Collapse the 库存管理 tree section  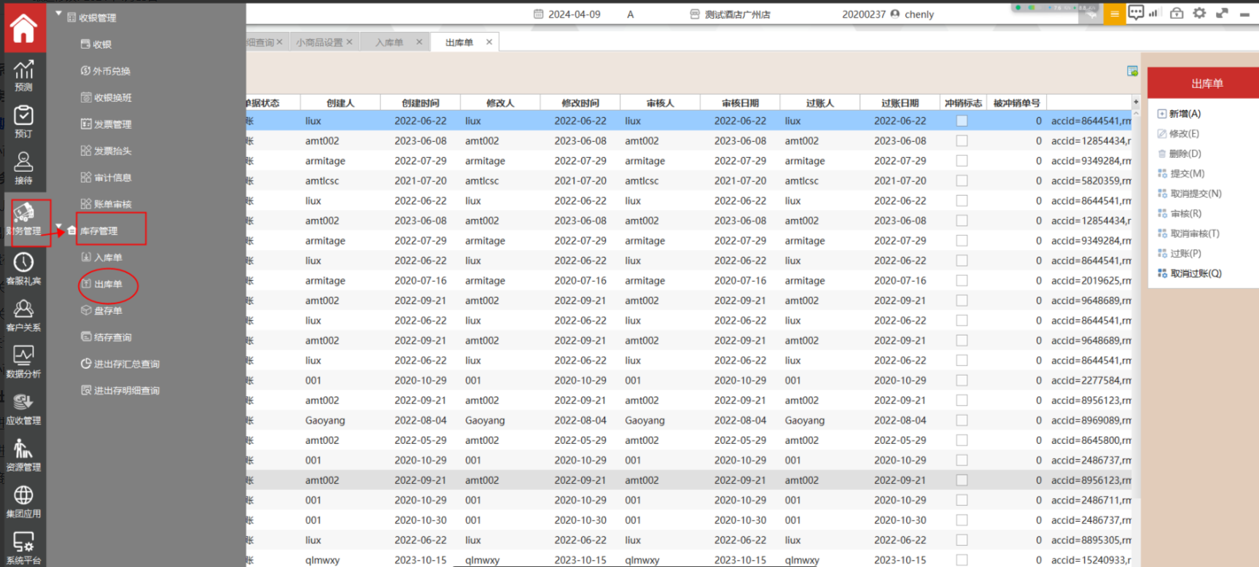pyautogui.click(x=59, y=226)
